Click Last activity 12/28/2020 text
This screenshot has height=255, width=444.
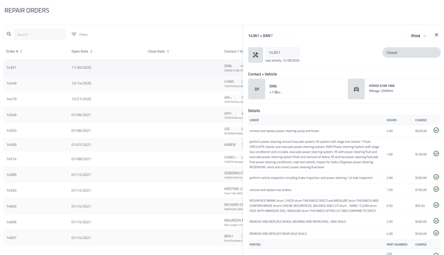[282, 60]
